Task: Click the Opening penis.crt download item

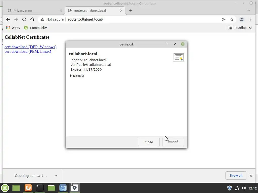Action: click(31, 176)
